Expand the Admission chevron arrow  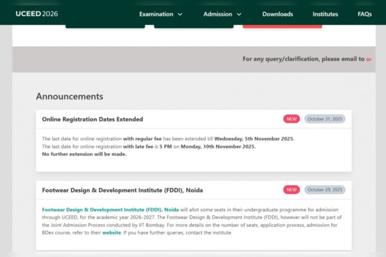click(x=239, y=14)
